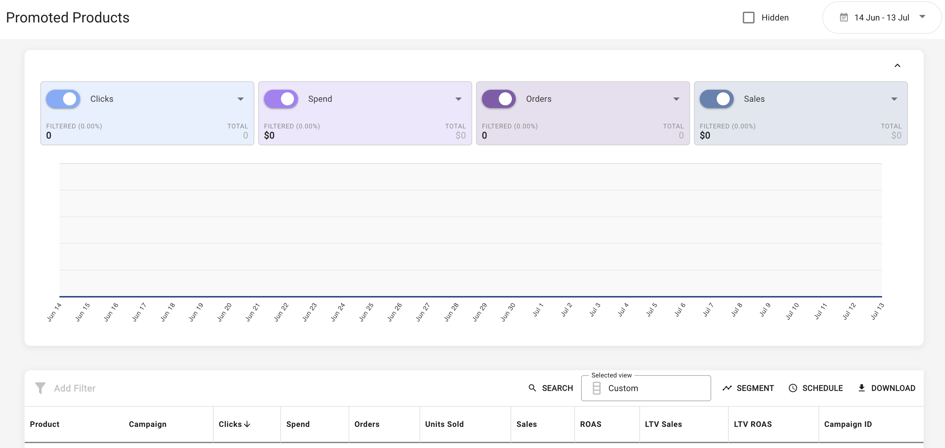Image resolution: width=945 pixels, height=448 pixels.
Task: Click the SCHEDULE button label
Action: click(822, 388)
